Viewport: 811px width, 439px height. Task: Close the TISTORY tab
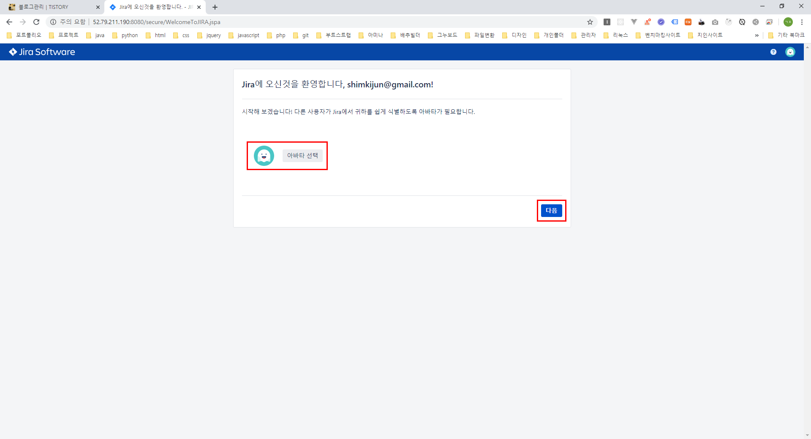point(98,7)
